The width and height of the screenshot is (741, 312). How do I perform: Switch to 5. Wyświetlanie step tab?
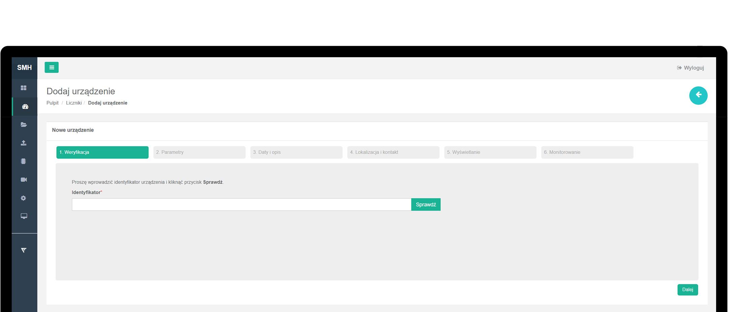(x=490, y=152)
